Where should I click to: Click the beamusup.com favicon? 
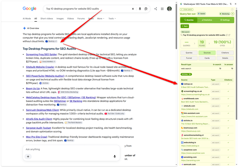(x=182, y=128)
